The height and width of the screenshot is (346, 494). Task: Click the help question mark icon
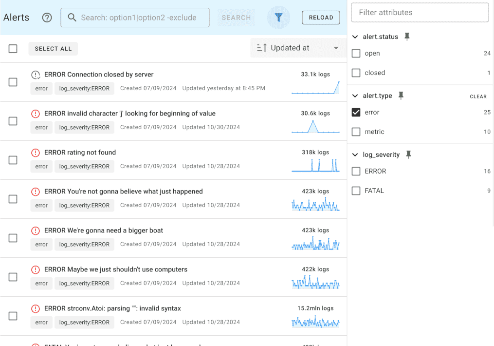(x=47, y=18)
